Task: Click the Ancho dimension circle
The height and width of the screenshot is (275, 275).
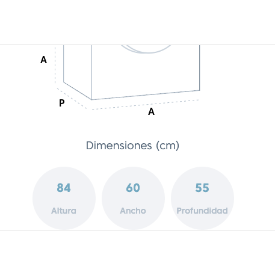Action: click(x=133, y=198)
